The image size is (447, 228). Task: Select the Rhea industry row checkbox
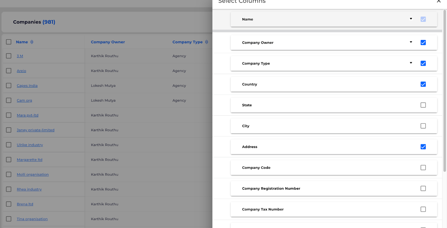[9, 189]
